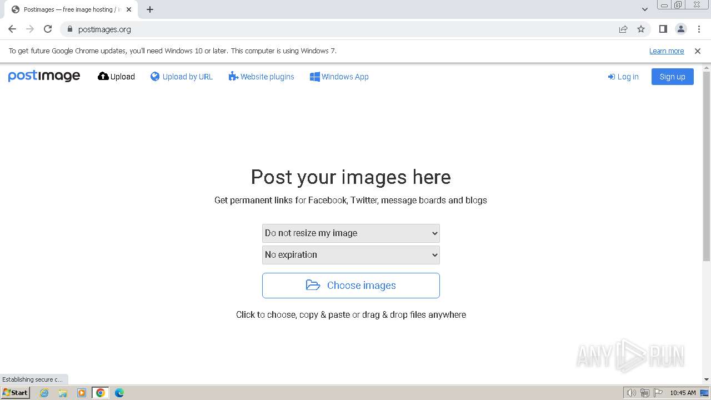This screenshot has height=400, width=711.
Task: Launch Internet Explorer from taskbar
Action: (x=44, y=393)
